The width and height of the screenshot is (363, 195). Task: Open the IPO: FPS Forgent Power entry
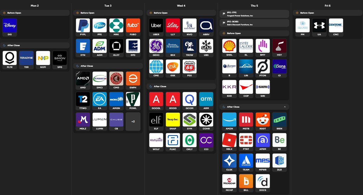point(254,14)
